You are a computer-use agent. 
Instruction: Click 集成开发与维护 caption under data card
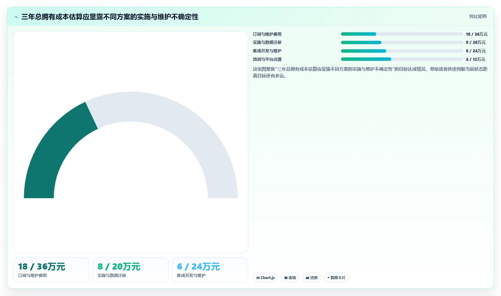click(191, 276)
